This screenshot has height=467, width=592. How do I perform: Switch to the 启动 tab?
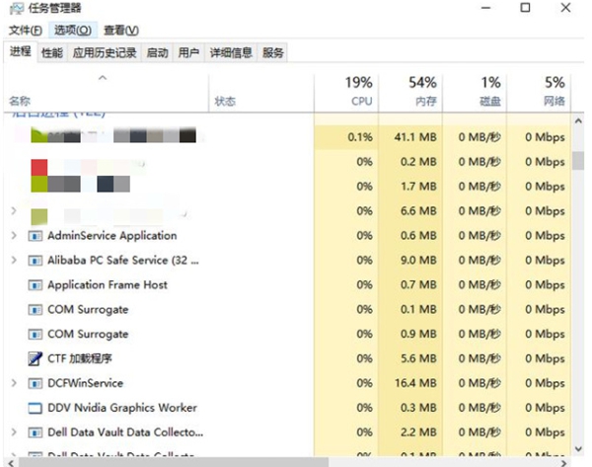click(x=157, y=53)
